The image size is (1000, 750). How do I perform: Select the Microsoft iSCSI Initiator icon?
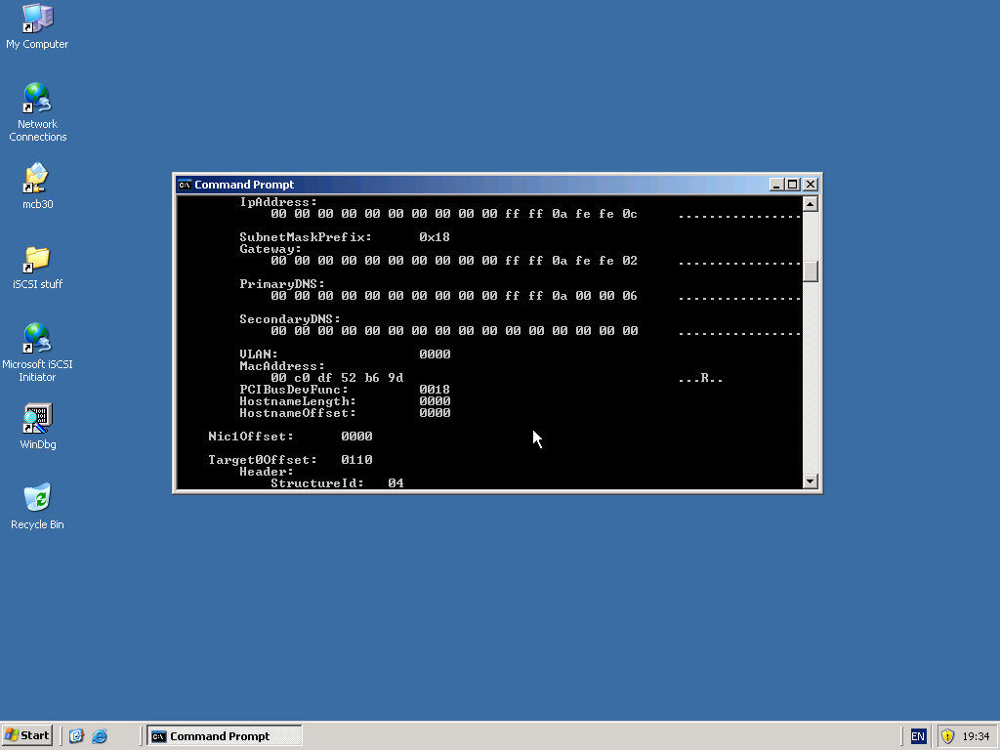(x=37, y=339)
